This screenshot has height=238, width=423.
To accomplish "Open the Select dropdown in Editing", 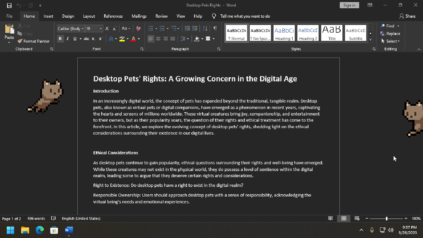I will tap(391, 41).
